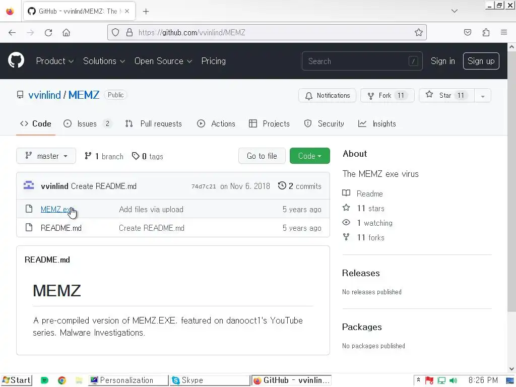This screenshot has height=387, width=516.
Task: Open tracking protection shield icon
Action: (115, 32)
